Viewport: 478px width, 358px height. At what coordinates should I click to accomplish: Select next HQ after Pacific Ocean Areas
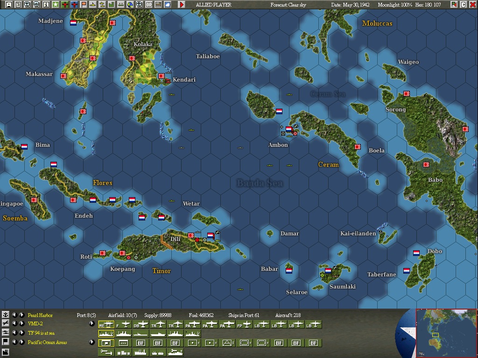(22, 342)
